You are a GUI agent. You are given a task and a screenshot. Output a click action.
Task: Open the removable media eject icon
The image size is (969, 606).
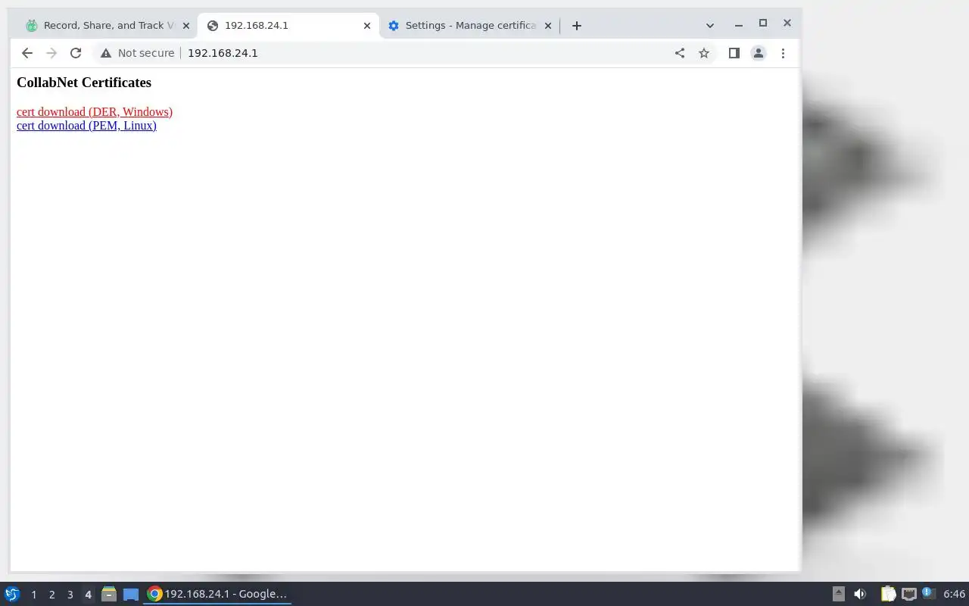838,594
